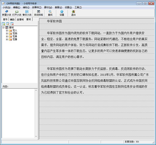Screen dimensions: 156x145
Task: Switch to the 故事树 side panel tab
Action: click(20, 20)
